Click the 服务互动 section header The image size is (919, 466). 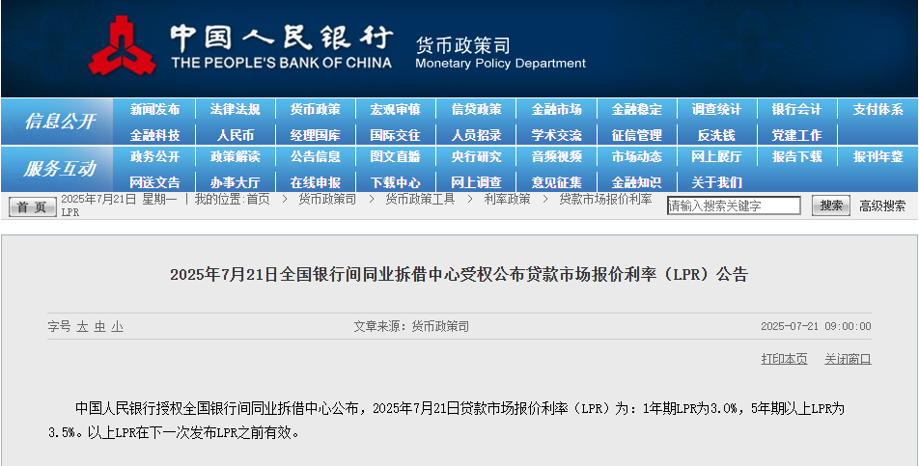point(60,169)
